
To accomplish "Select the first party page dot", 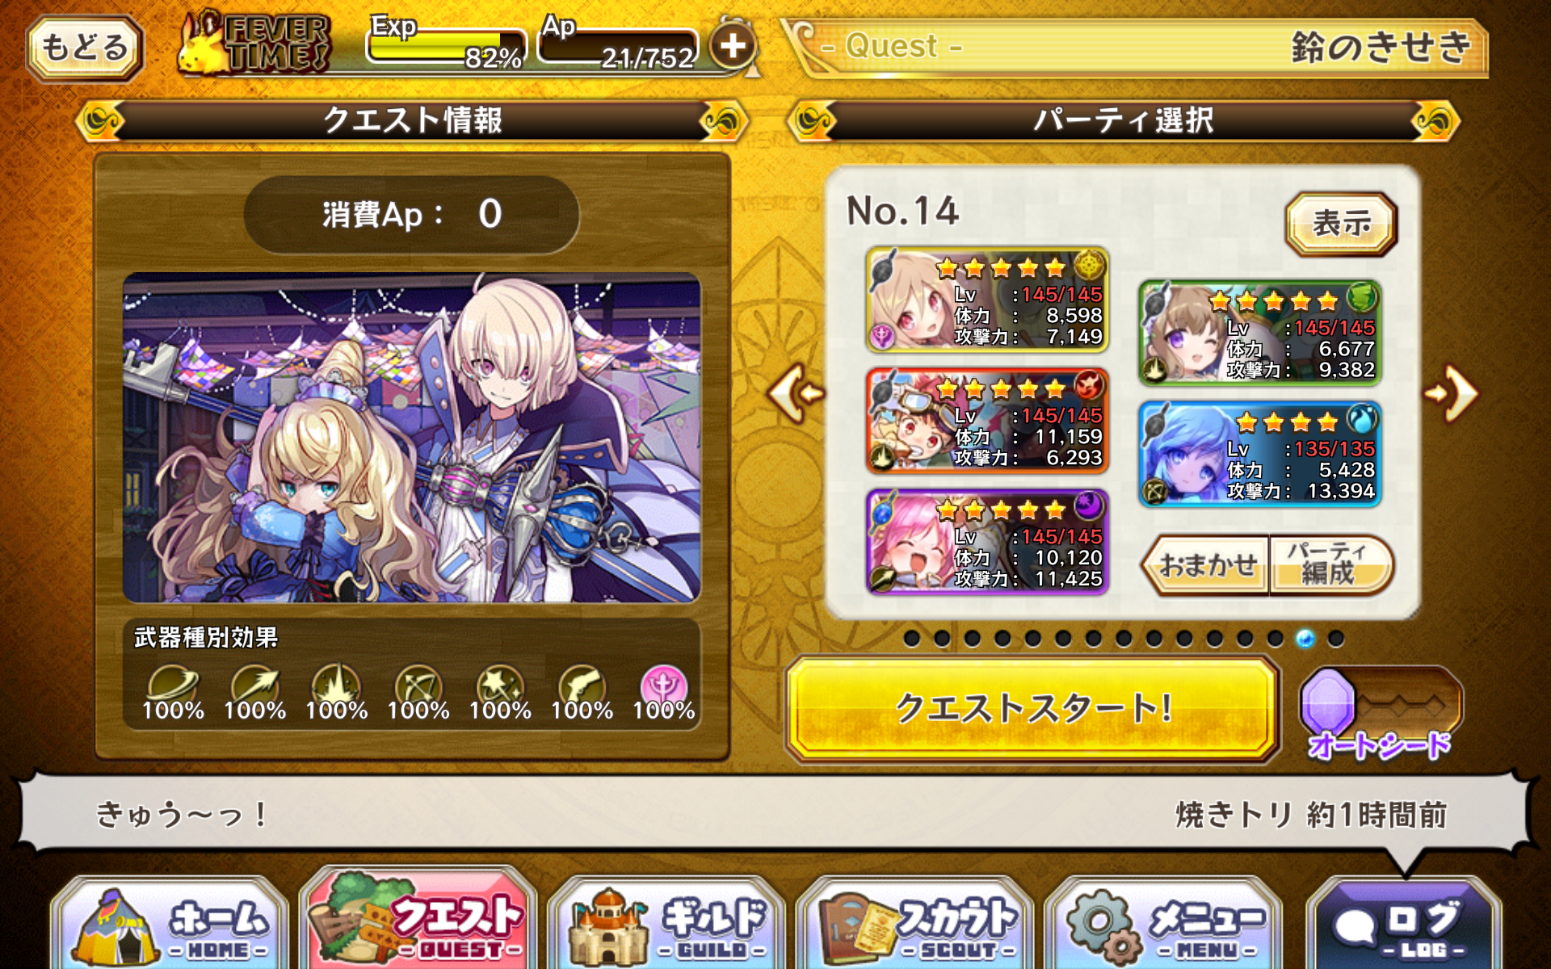I will pyautogui.click(x=911, y=639).
